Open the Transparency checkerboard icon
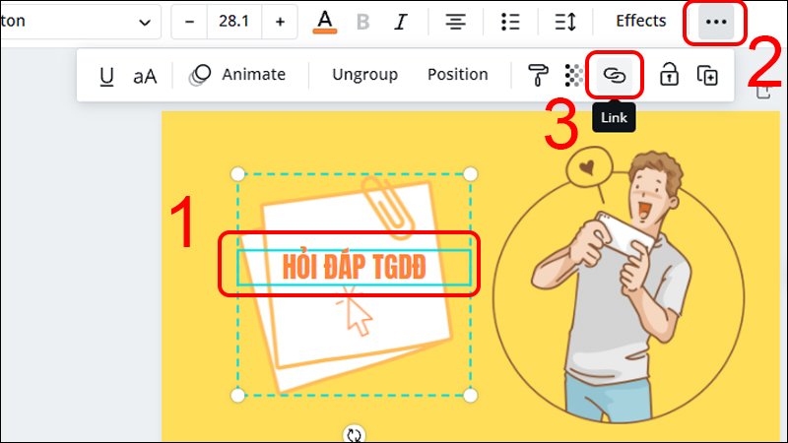 (x=573, y=75)
